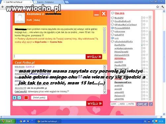Go back with browser back arrow
Image resolution: width=166 pixels, height=124 pixels.
[2, 7]
